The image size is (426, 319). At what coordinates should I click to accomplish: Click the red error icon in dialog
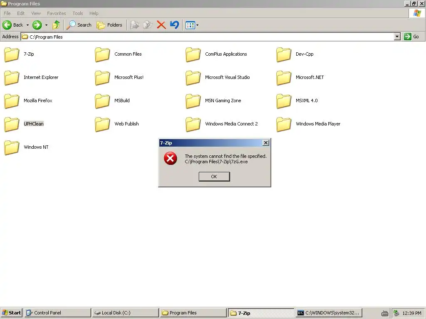[x=170, y=158]
